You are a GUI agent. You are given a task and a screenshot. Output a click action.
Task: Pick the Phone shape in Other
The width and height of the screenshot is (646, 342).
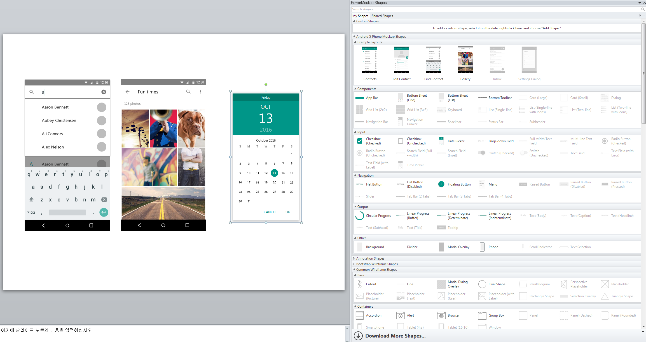coord(489,247)
